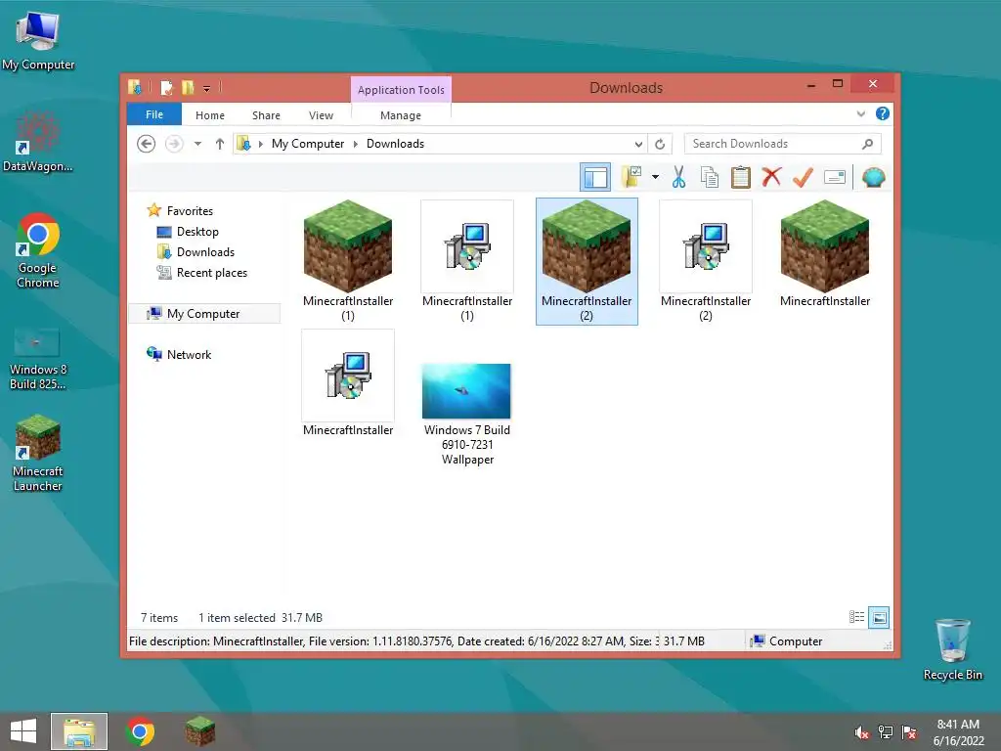
Task: Select Recent places under Favorites
Action: pos(211,273)
